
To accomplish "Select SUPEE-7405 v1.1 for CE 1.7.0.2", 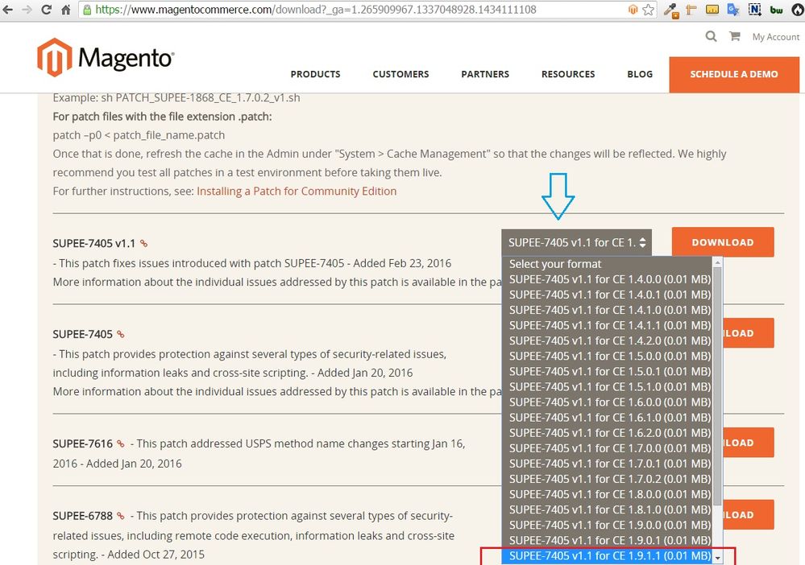I will click(608, 479).
